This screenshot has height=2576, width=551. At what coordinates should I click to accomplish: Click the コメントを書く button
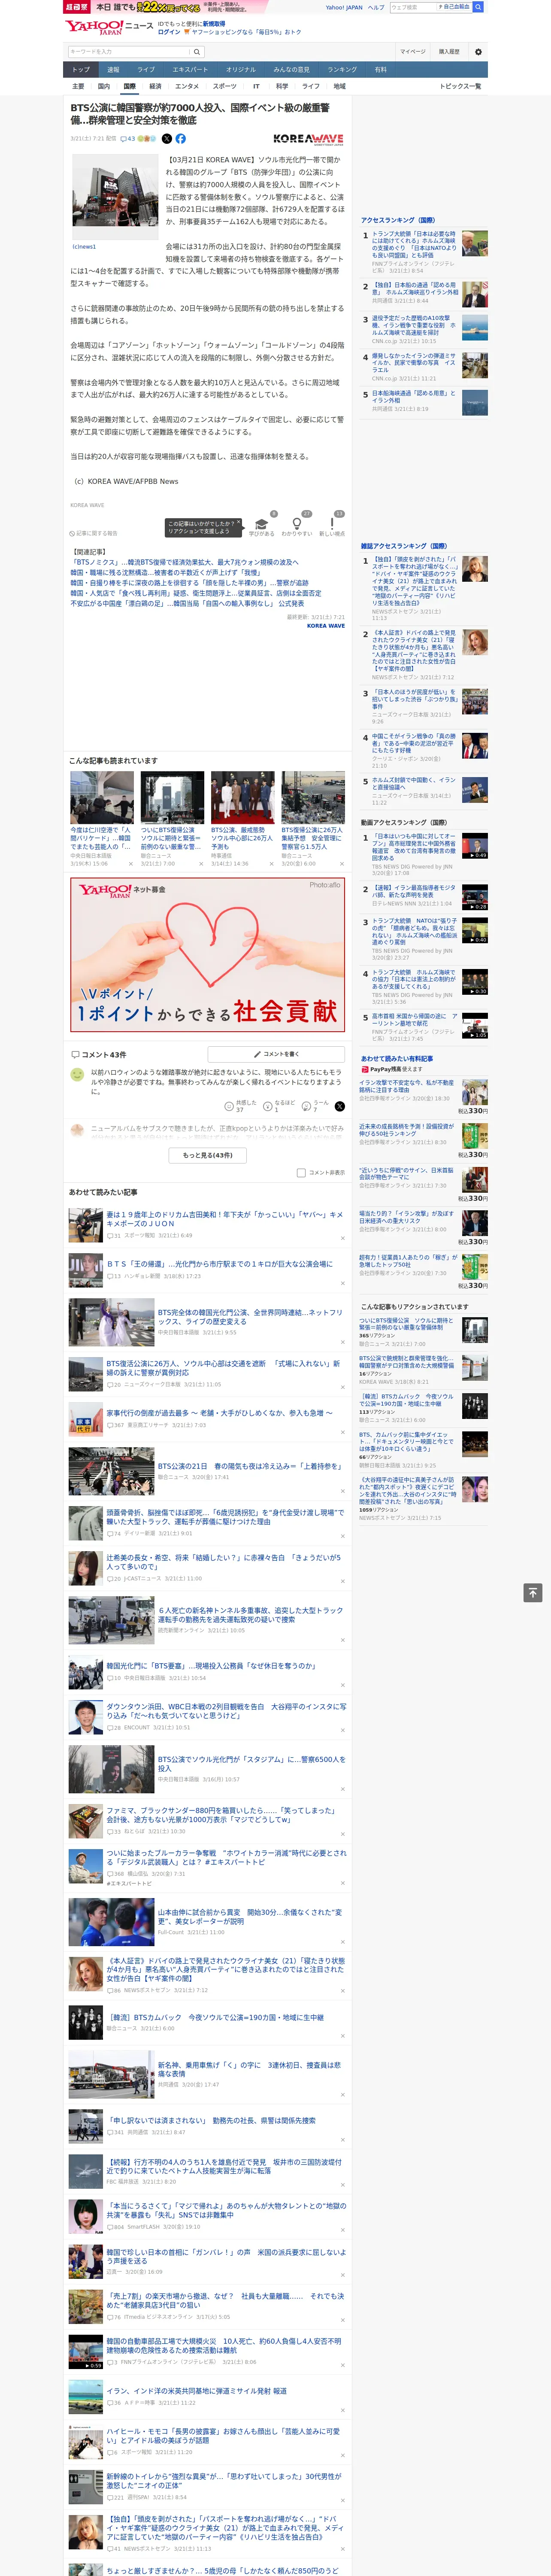point(276,1054)
